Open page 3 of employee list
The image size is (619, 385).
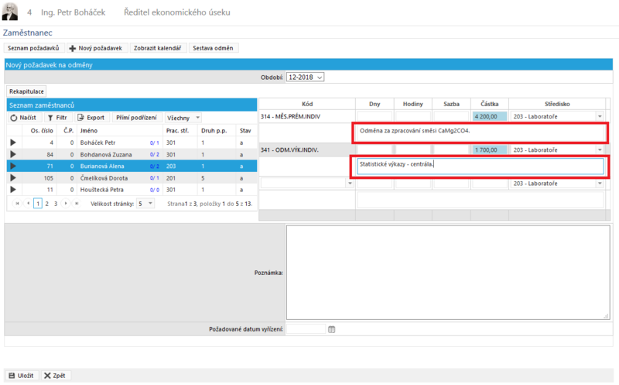tap(56, 204)
